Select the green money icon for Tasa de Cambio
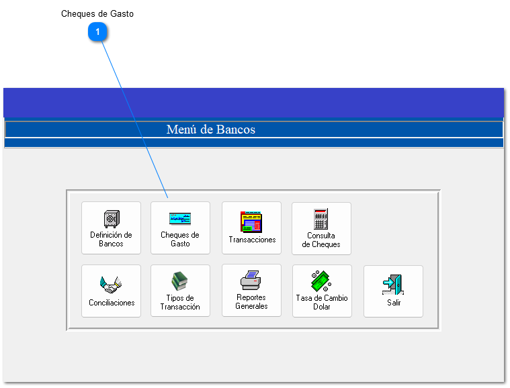The height and width of the screenshot is (388, 510). point(321,281)
